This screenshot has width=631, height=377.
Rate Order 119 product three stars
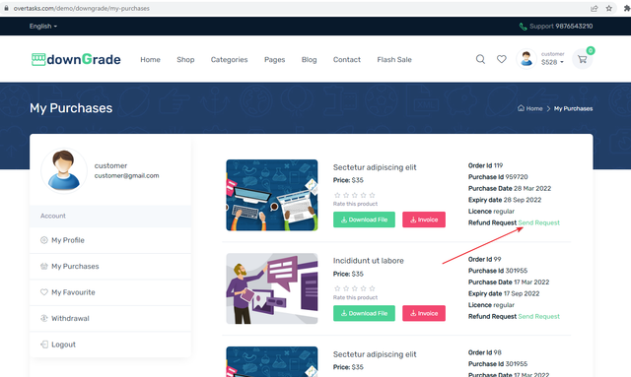355,195
